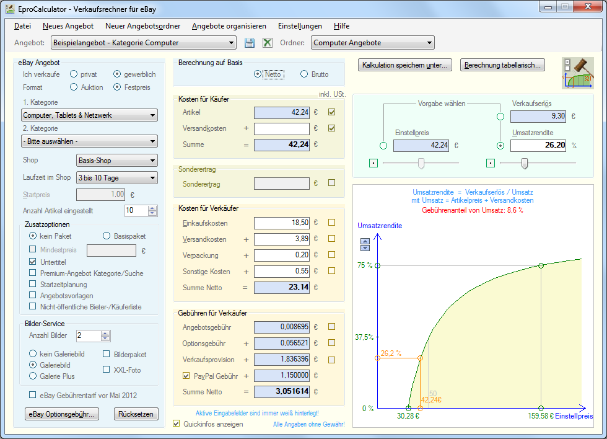Toggle the PayPal Gebühr checkbox

point(186,376)
